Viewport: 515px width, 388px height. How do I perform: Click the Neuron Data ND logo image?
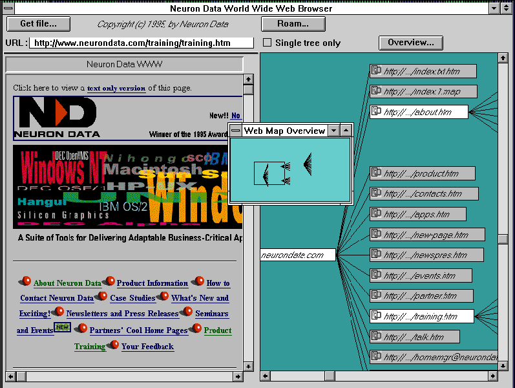pyautogui.click(x=58, y=118)
